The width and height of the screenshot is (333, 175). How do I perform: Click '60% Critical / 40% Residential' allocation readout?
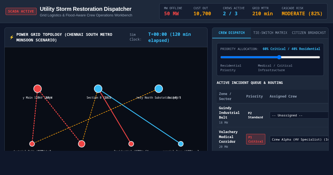click(291, 49)
